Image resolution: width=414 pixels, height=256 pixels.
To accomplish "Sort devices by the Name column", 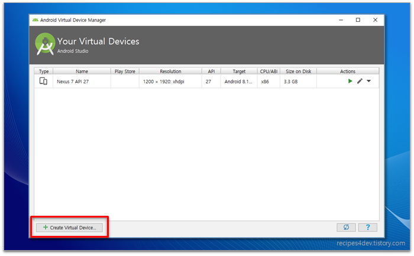I will click(x=82, y=72).
